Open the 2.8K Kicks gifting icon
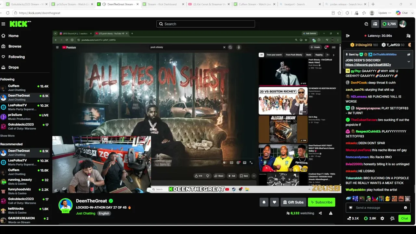Viewport: 416px width, 234px height. [370, 218]
